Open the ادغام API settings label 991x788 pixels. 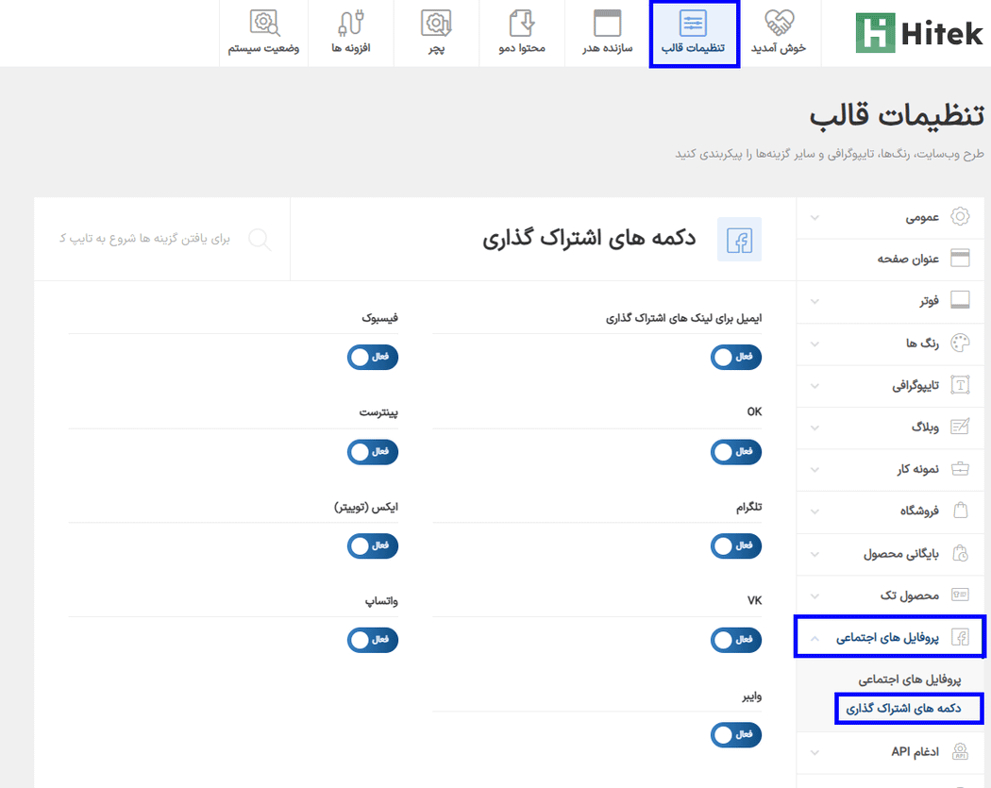(x=915, y=751)
